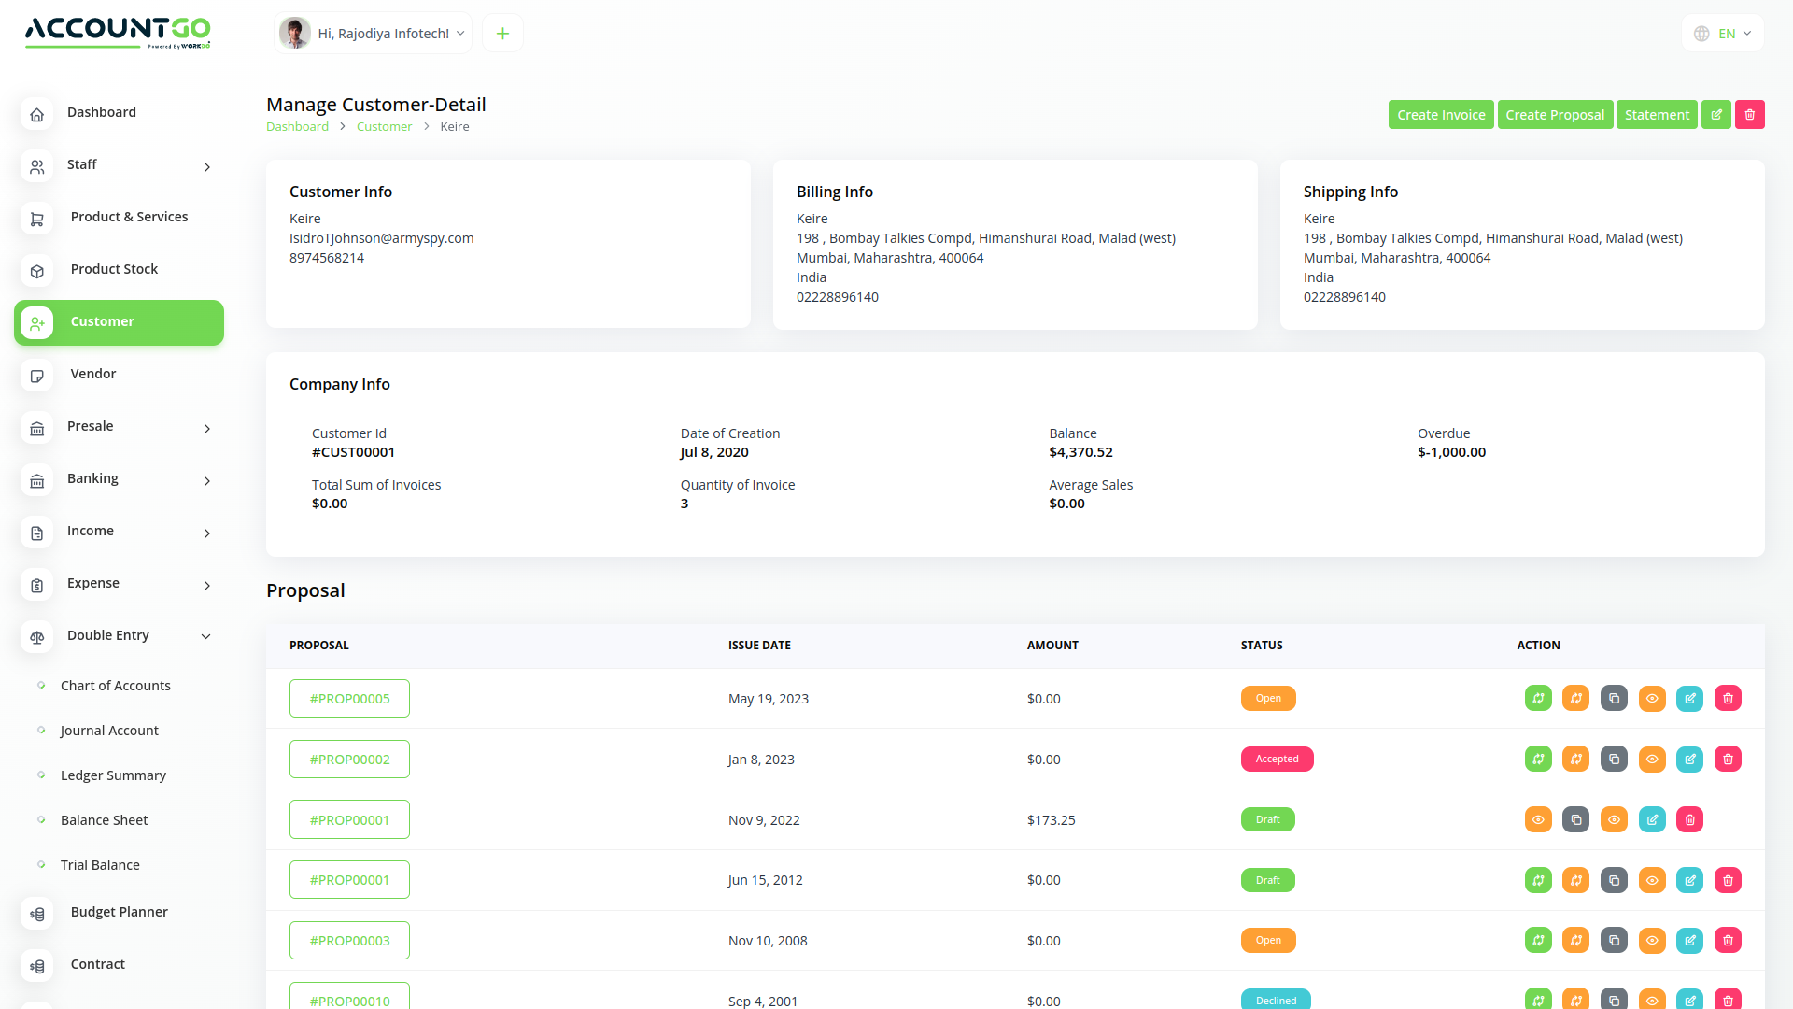Expand the Staff sidebar menu

pyautogui.click(x=206, y=167)
